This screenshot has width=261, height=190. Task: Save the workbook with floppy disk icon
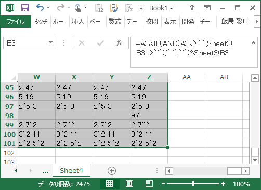(x=25, y=8)
